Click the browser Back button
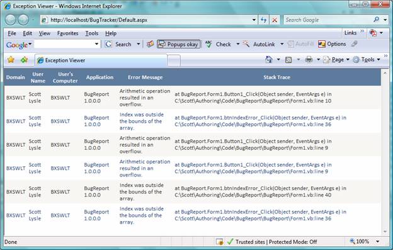The width and height of the screenshot is (393, 250). [x=10, y=20]
